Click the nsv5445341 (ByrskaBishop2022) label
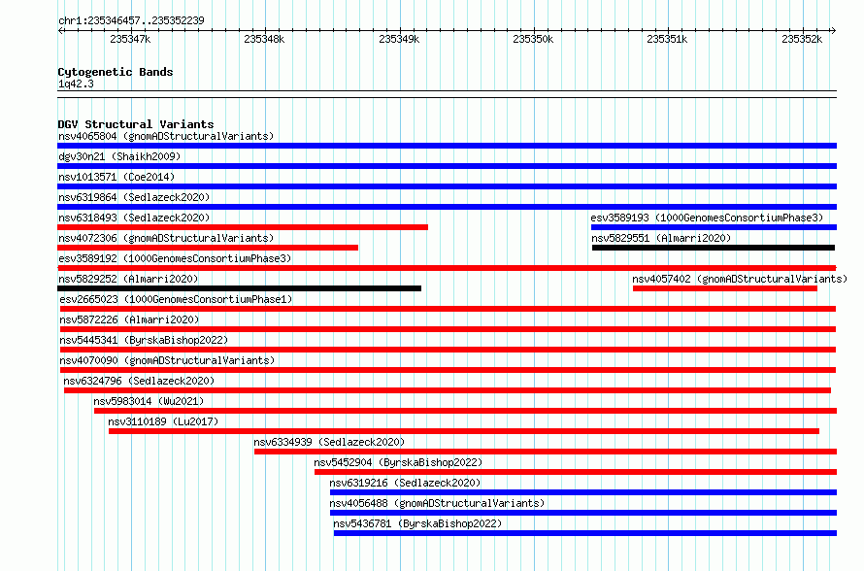Image resolution: width=864 pixels, height=571 pixels. coord(144,340)
